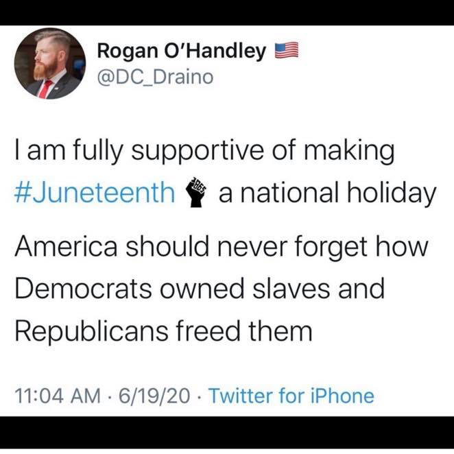Open the @DC_Draino handle
The image size is (454, 454).
[x=156, y=77]
